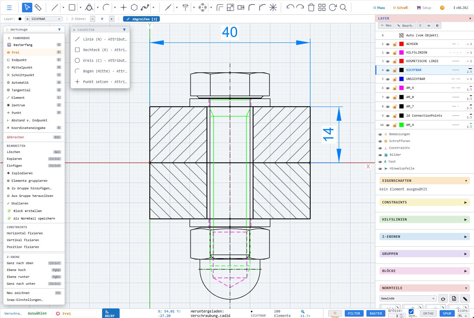This screenshot has height=318, width=474.
Task: Select Rasterfang snap mode
Action: click(x=34, y=45)
